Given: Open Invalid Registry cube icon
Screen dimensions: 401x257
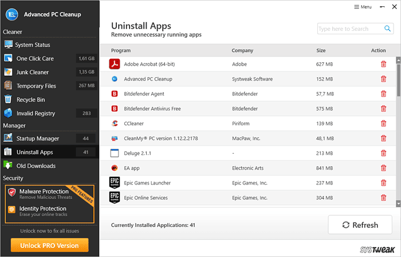Looking at the screenshot, I should pyautogui.click(x=8, y=113).
